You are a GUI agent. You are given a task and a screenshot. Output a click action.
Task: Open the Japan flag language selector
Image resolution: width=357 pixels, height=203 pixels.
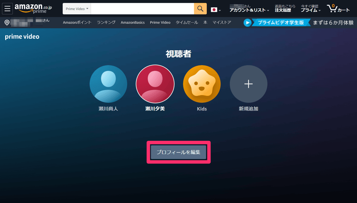click(215, 10)
